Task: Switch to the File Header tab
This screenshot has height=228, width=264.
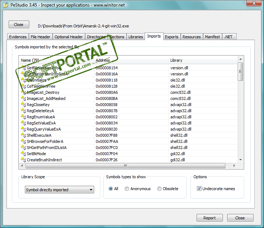Action: coord(40,37)
